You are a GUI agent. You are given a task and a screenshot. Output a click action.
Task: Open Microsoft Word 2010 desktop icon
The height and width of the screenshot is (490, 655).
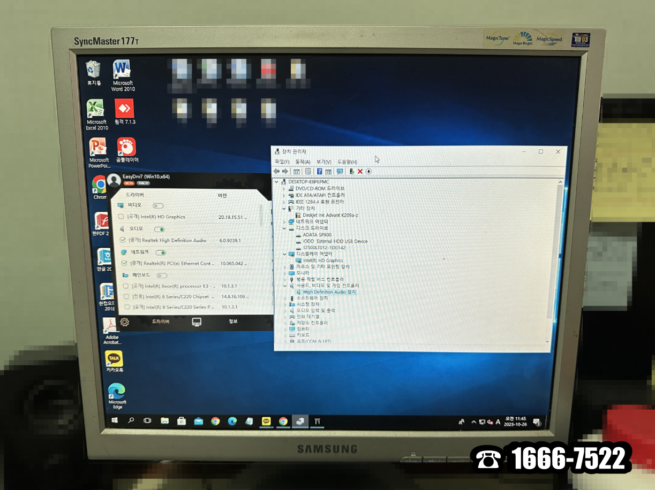[122, 75]
